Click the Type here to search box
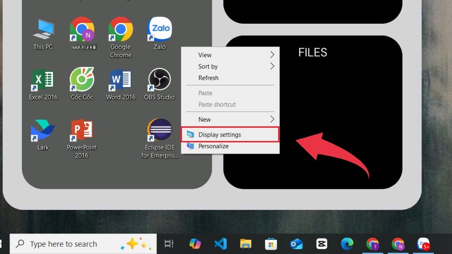The image size is (452, 254). coord(83,244)
